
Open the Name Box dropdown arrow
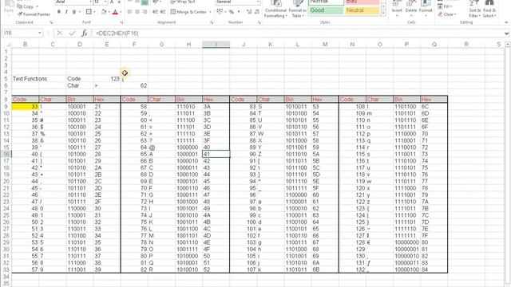[39, 33]
